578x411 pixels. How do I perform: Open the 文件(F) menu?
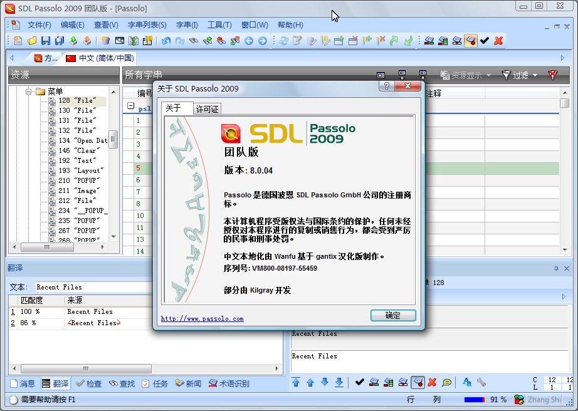point(39,24)
